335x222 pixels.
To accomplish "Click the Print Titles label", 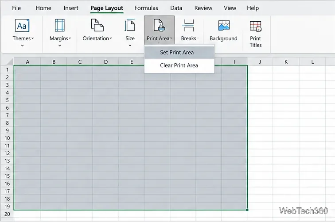I will (256, 42).
